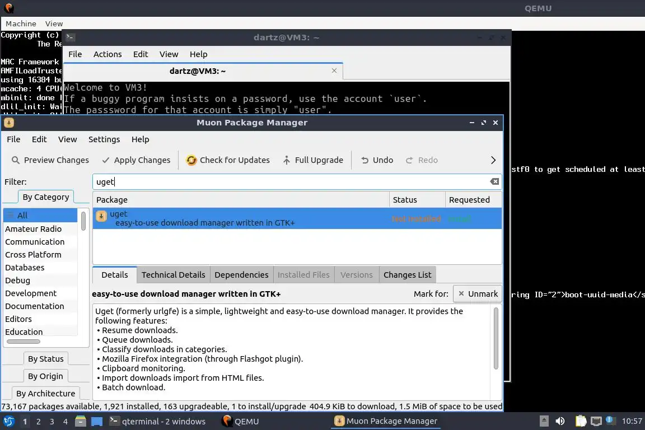
Task: Select the Cross Platform category
Action: click(40, 255)
